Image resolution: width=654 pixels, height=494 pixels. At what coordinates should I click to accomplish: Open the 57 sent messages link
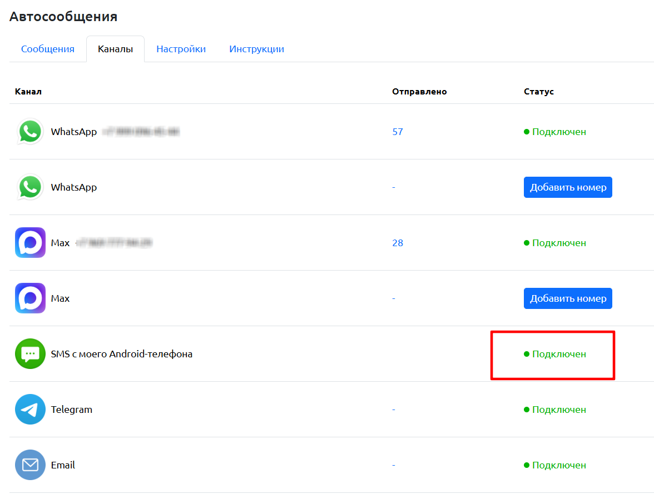[398, 132]
